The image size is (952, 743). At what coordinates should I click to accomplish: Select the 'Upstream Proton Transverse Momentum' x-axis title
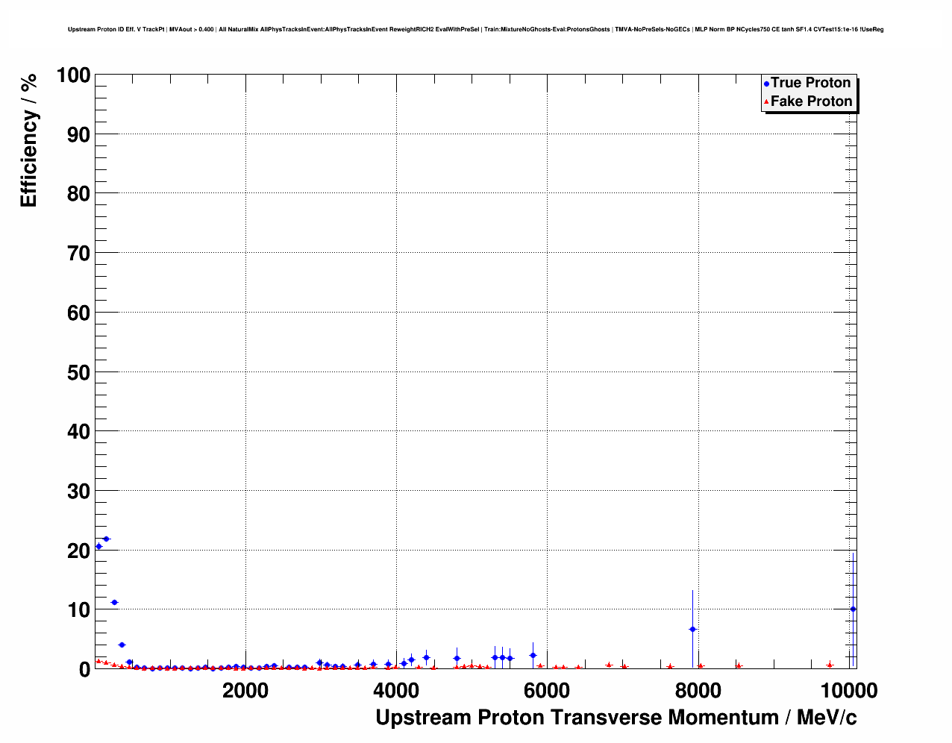(616, 718)
